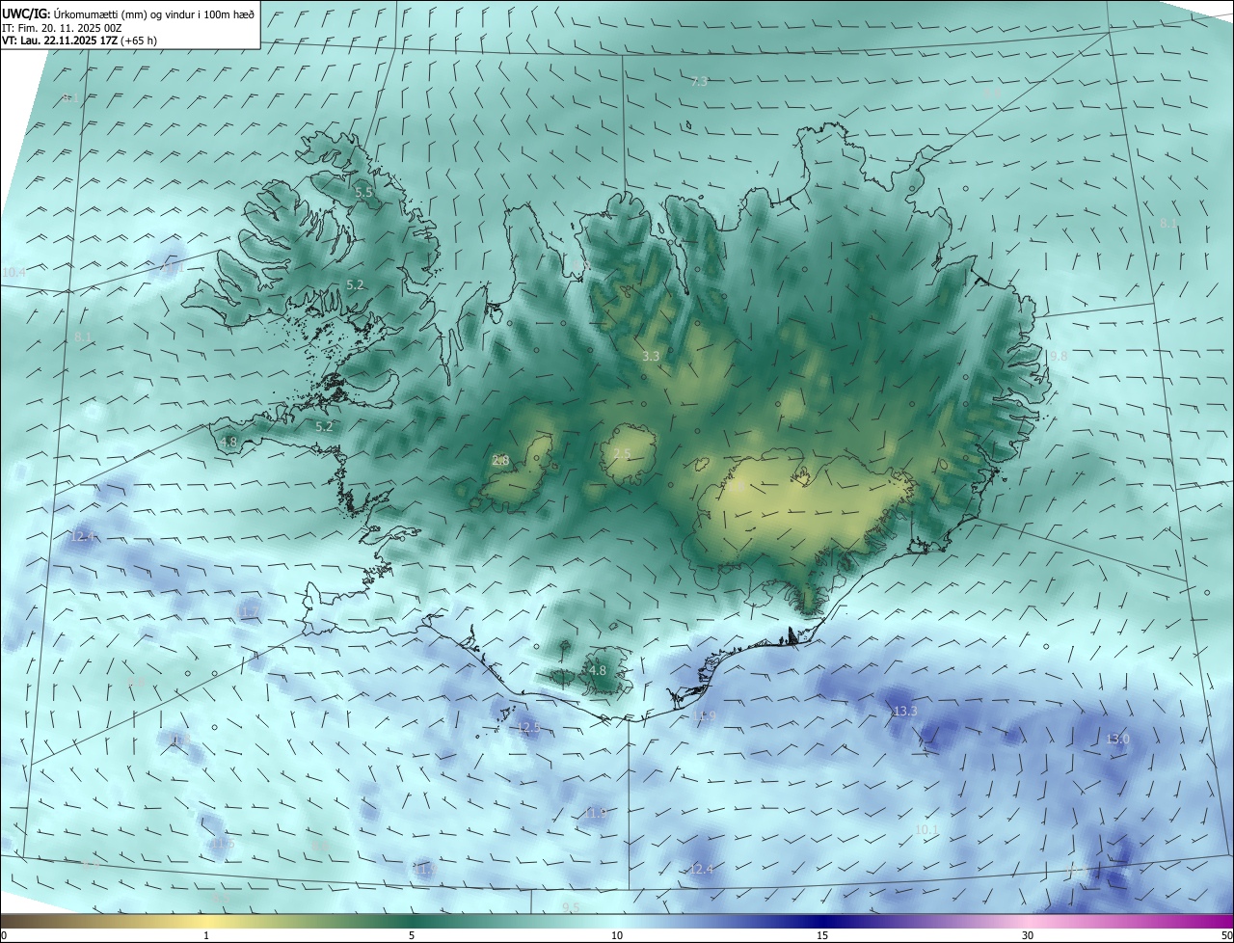The height and width of the screenshot is (943, 1234).
Task: Click the 10.4 value label on the map
Action: 14,273
